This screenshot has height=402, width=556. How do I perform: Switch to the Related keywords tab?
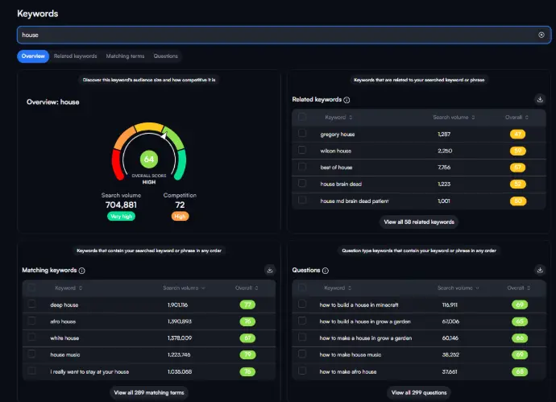tap(75, 56)
